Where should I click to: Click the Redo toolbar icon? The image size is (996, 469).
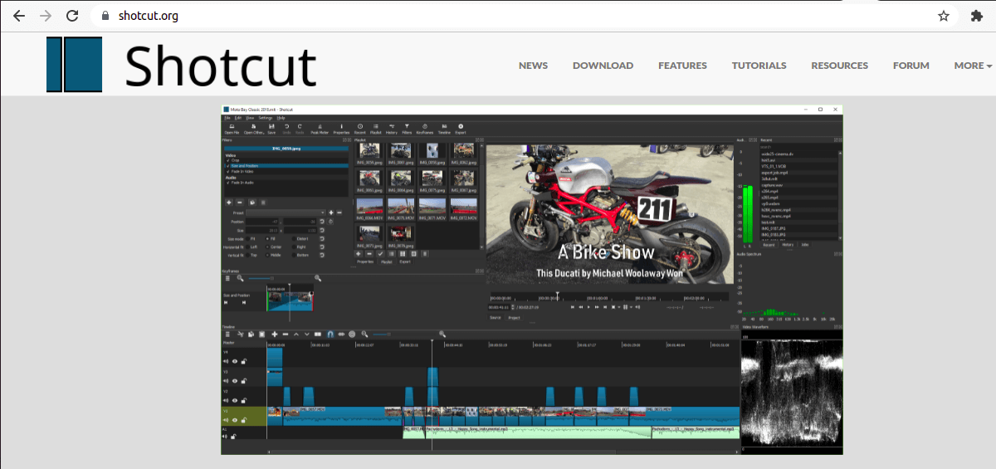coord(300,129)
